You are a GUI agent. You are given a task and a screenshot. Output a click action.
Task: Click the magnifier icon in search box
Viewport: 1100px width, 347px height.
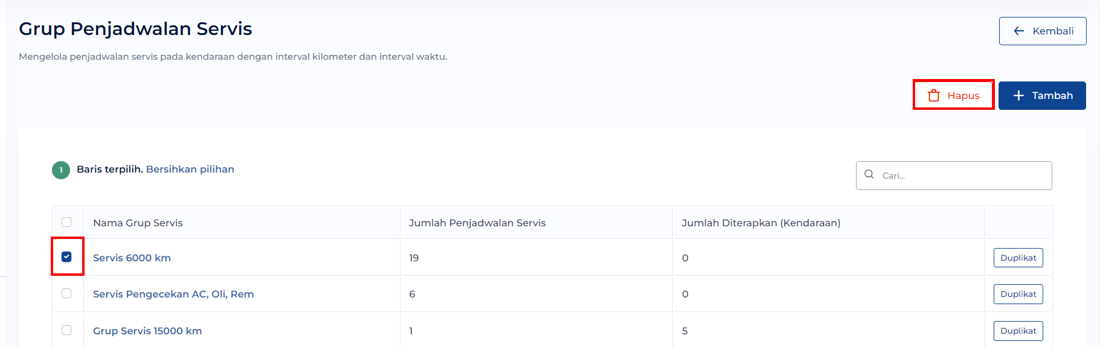tap(869, 174)
